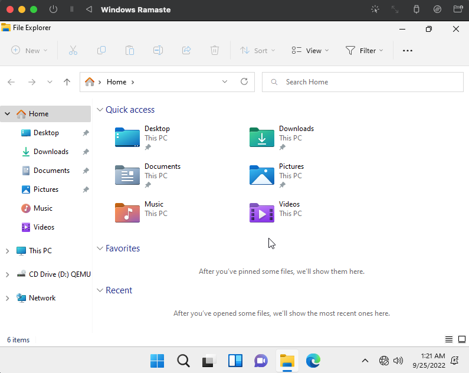Image resolution: width=469 pixels, height=373 pixels.
Task: Refresh the Home view
Action: pos(244,81)
